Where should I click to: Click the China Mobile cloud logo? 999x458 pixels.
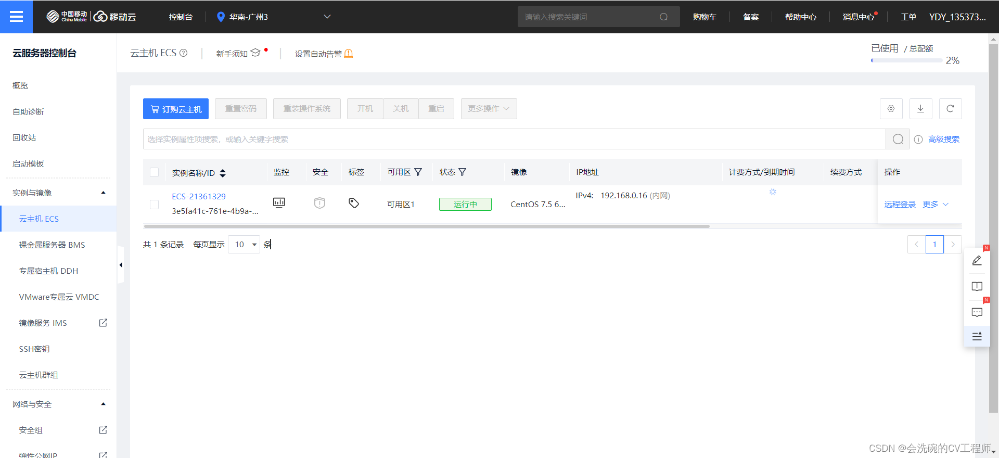click(91, 17)
